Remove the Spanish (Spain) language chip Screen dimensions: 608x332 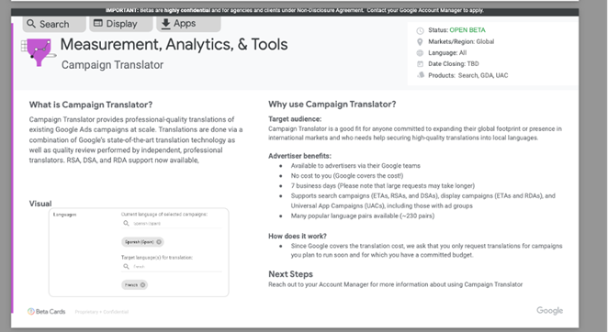[x=159, y=242]
